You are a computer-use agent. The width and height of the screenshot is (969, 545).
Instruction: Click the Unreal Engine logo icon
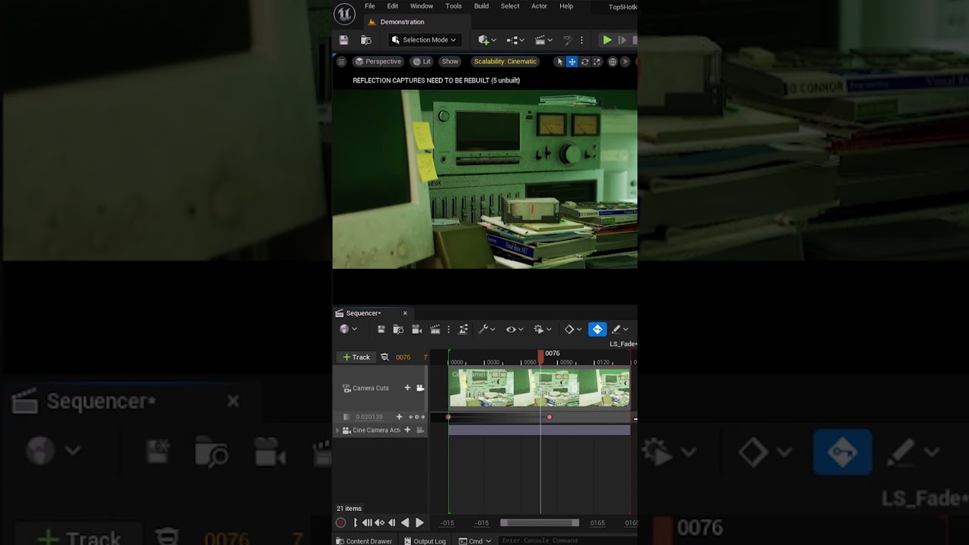(x=344, y=14)
